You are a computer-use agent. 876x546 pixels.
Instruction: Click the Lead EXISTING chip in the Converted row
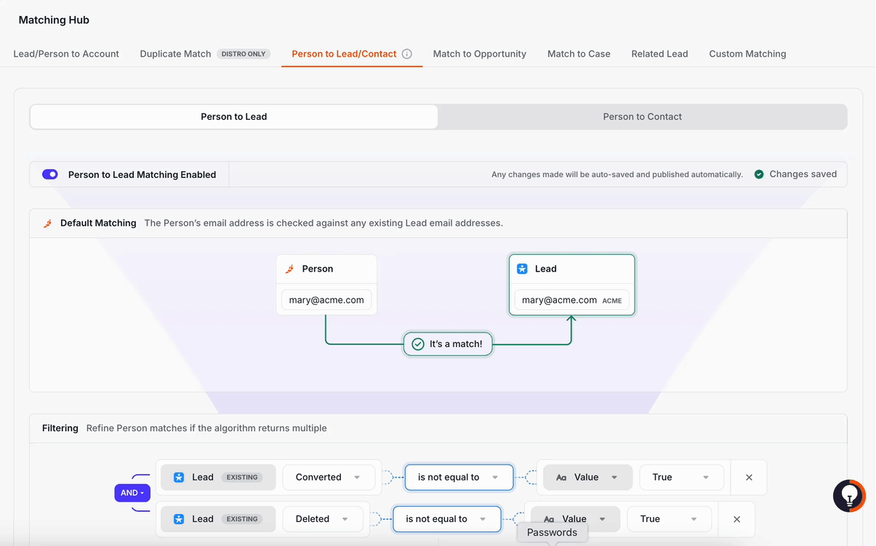click(218, 477)
